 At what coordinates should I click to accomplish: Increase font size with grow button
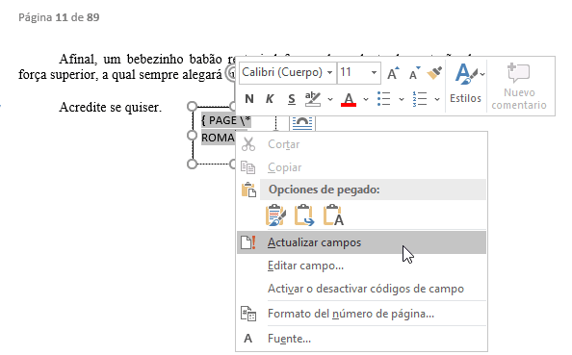coord(393,73)
